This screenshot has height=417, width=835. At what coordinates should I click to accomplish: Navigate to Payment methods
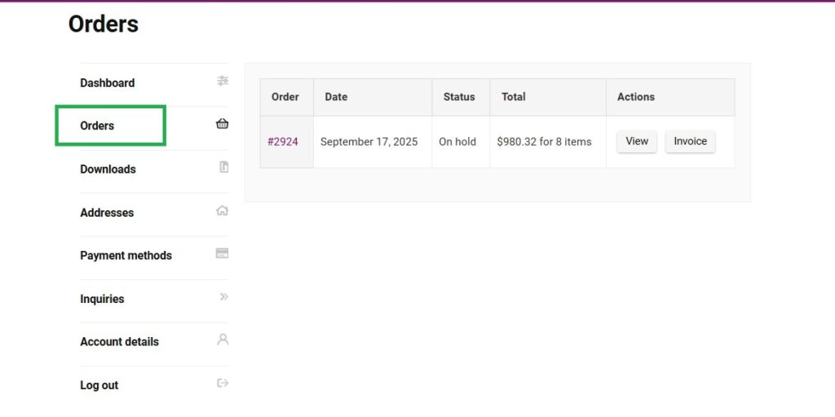pyautogui.click(x=126, y=256)
